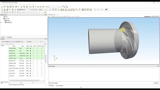Screen dimensions: 160x90
Task: Click the (not used) type for volute-inlet
Action: (x=21, y=71)
